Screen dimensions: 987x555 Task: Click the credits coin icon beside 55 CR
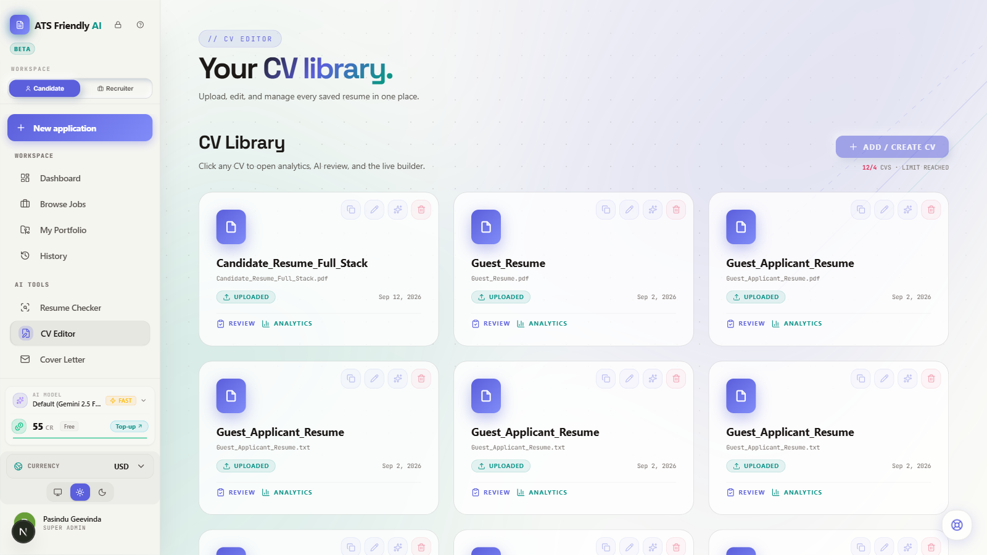coord(20,426)
